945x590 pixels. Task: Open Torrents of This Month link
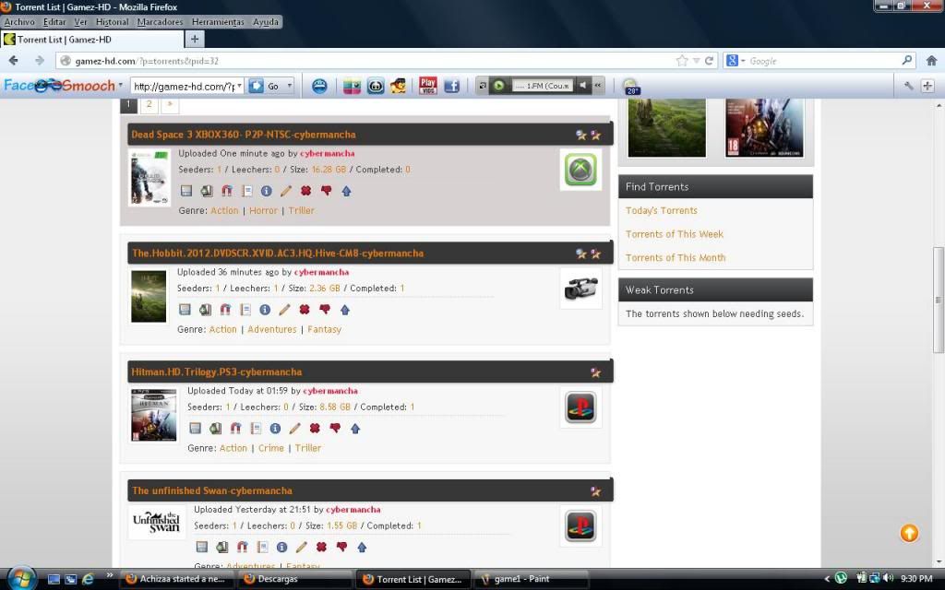(676, 257)
